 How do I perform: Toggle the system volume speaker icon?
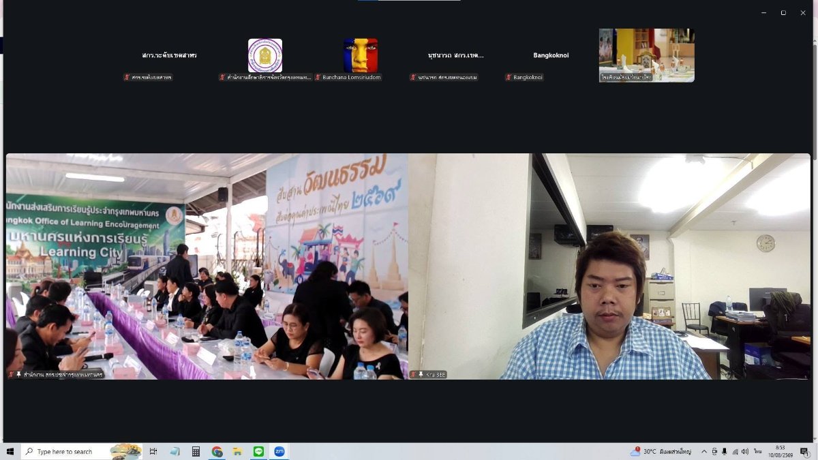coord(744,451)
